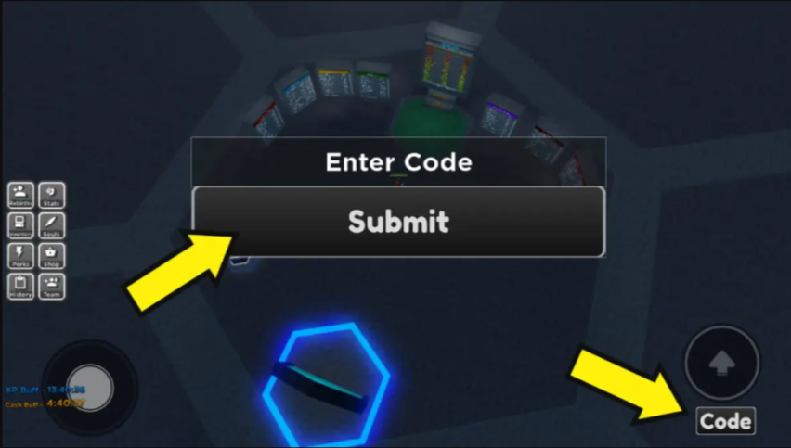Click the tall central leaderboard board
This screenshot has width=791, height=448.
click(448, 66)
